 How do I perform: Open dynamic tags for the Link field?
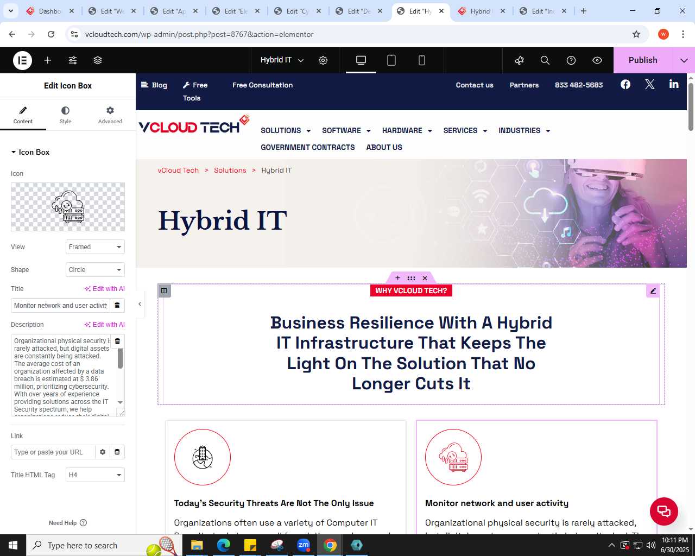coord(117,452)
